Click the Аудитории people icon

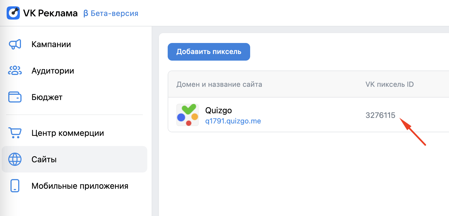pyautogui.click(x=15, y=71)
